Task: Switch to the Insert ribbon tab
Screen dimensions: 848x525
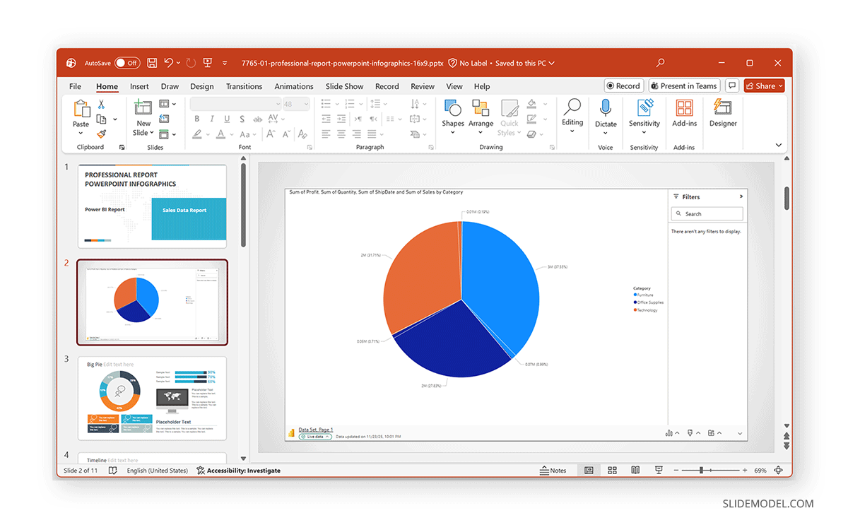Action: tap(139, 86)
